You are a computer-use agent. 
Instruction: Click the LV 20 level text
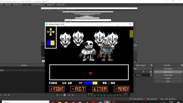[x=67, y=83]
